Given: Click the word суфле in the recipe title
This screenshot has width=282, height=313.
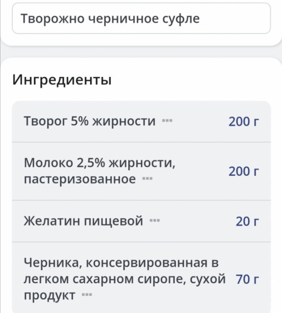Looking at the screenshot, I should [x=183, y=20].
